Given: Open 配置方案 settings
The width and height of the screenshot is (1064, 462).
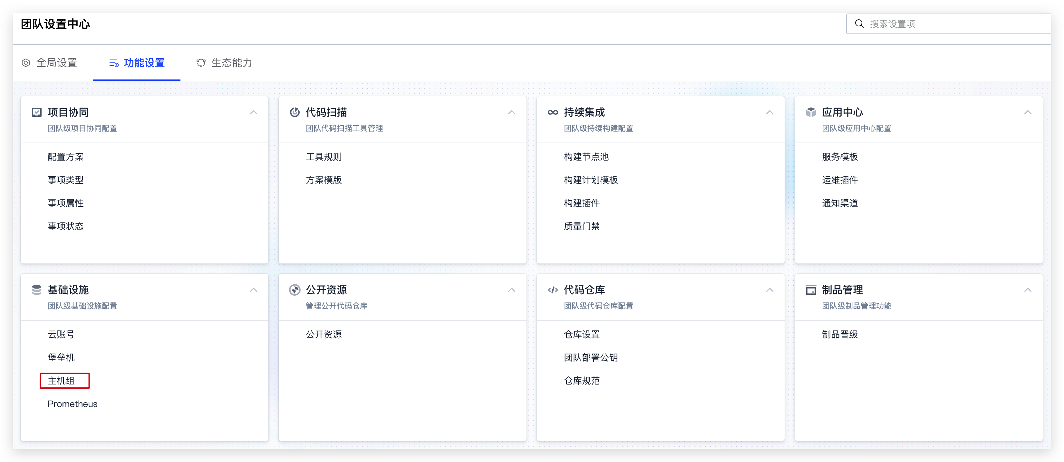Looking at the screenshot, I should [x=66, y=157].
